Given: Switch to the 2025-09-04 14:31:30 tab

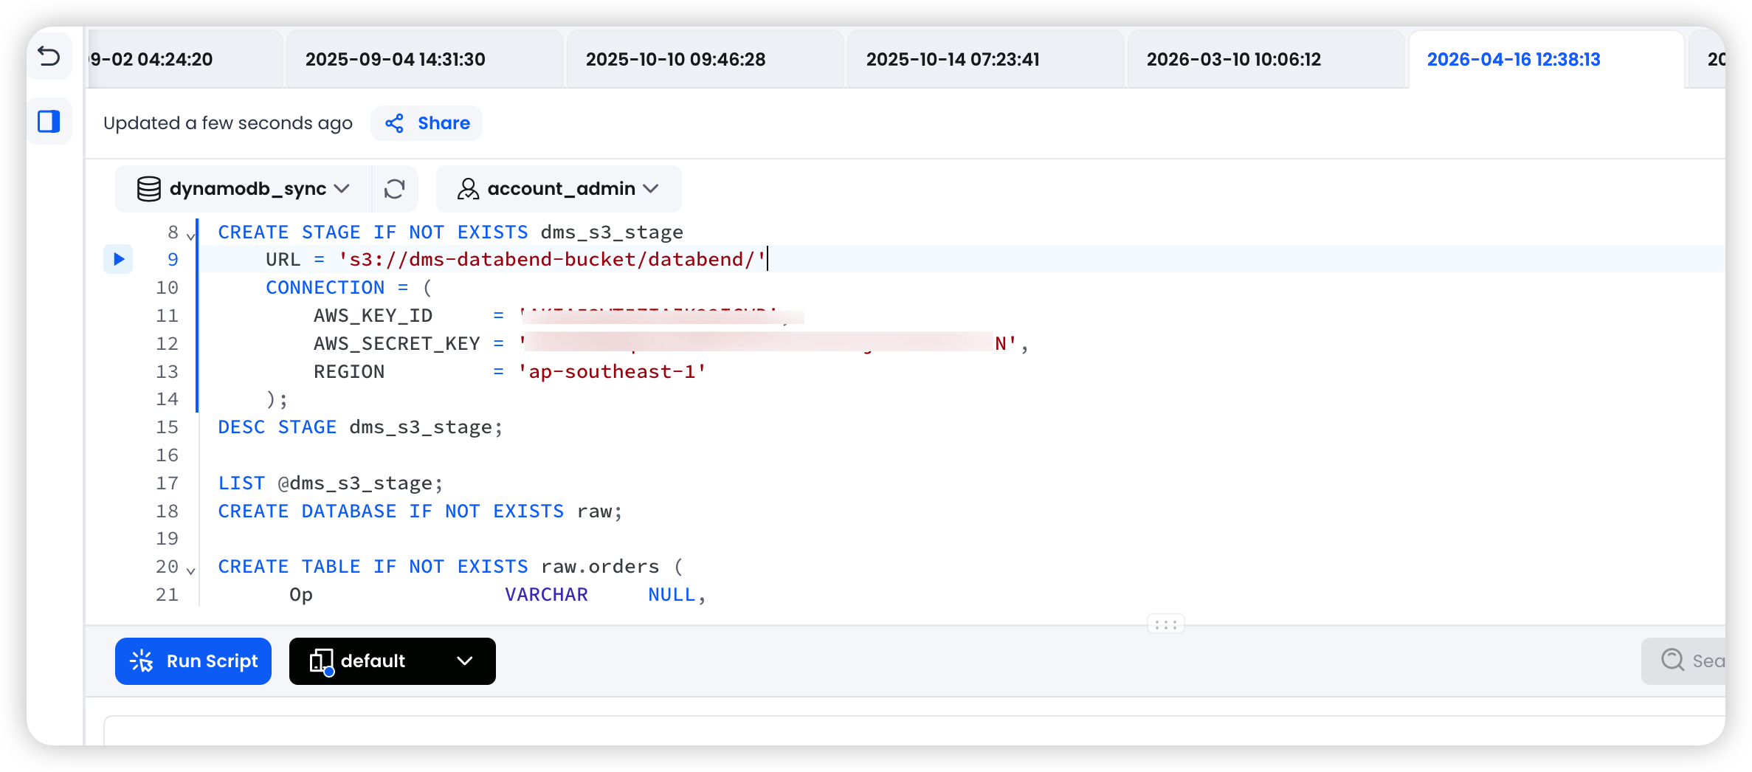Looking at the screenshot, I should tap(396, 59).
